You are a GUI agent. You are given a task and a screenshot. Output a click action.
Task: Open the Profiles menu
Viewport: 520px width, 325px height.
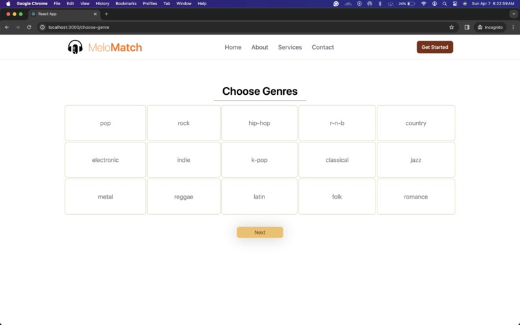[150, 4]
